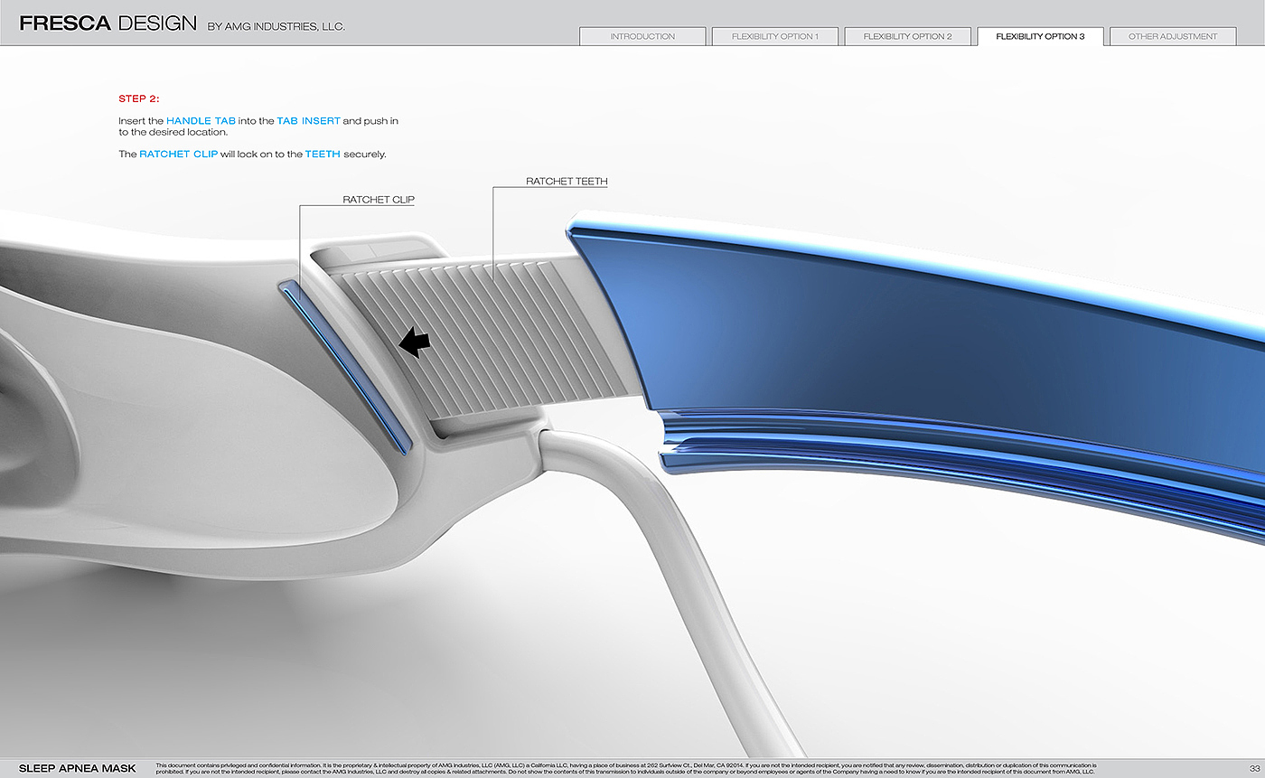1265x778 pixels.
Task: Switch to Flexibility Option 1 tab
Action: 774,37
